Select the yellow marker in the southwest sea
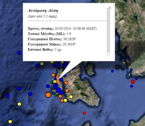The image size is (145, 126). [19, 104]
